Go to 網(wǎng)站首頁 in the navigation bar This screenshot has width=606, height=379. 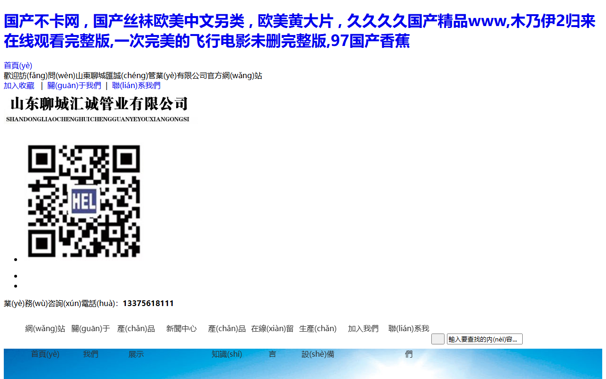[x=45, y=341]
